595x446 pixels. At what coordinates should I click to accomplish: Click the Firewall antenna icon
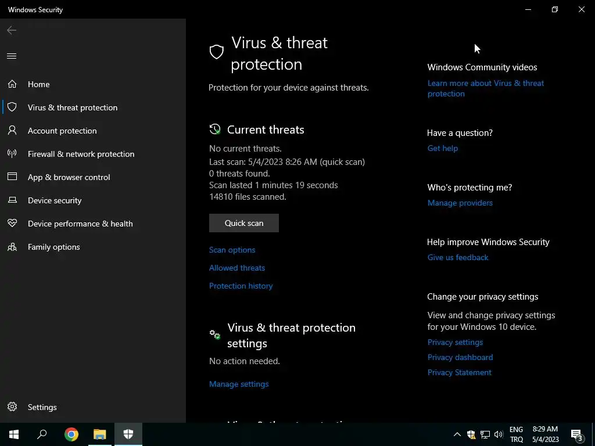[x=12, y=153]
